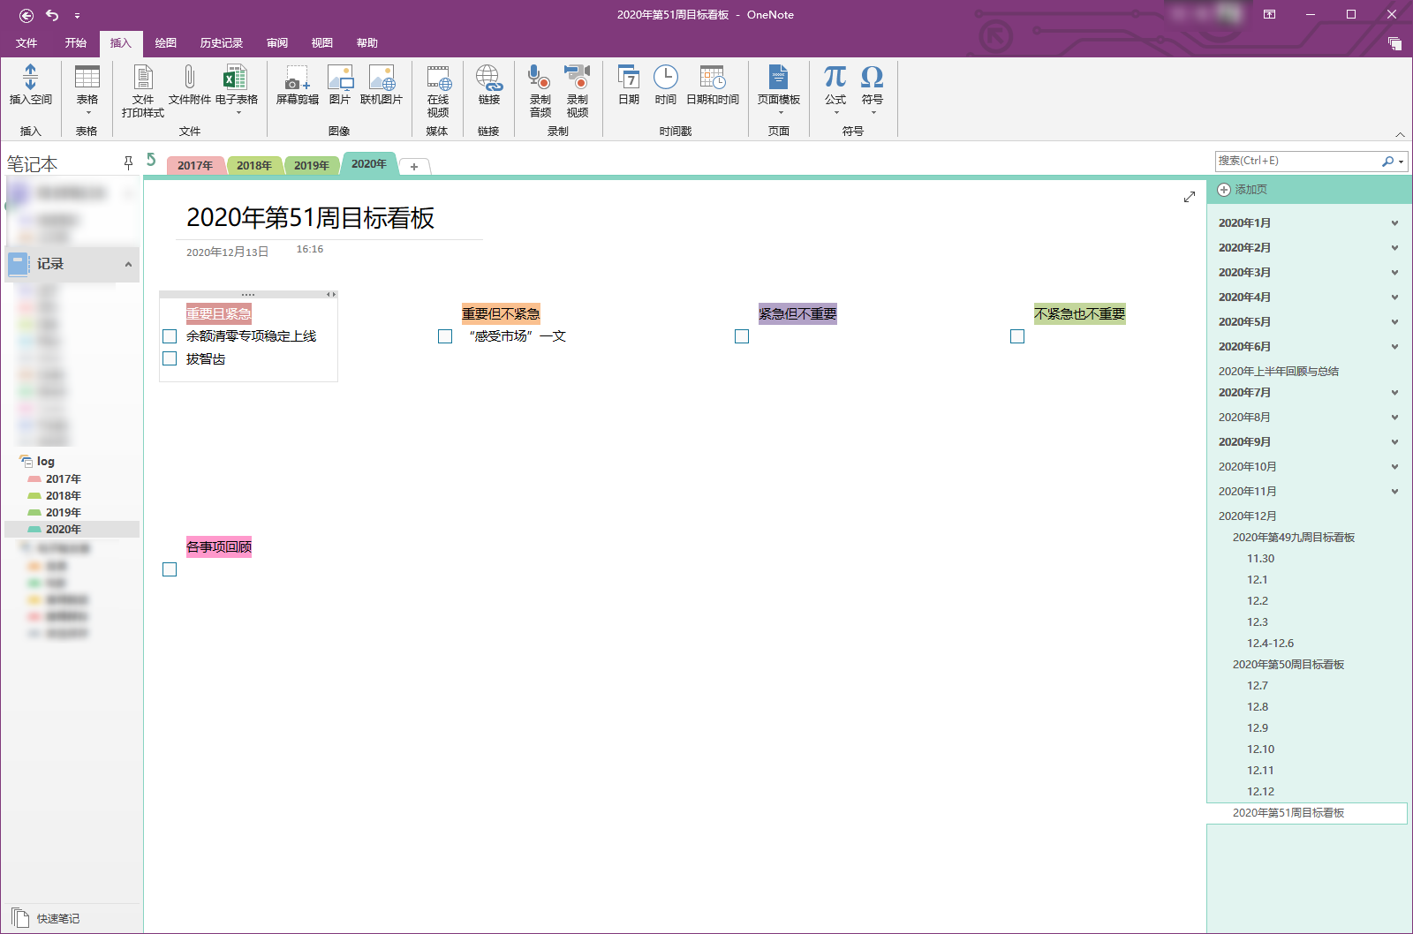Click the page title 2020年第51周目标看板
This screenshot has height=934, width=1413.
pos(311,218)
